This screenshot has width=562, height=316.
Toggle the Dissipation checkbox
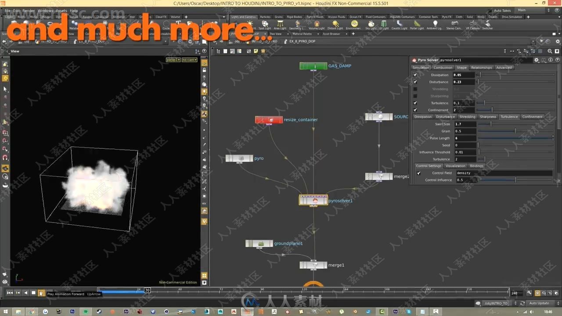[415, 75]
